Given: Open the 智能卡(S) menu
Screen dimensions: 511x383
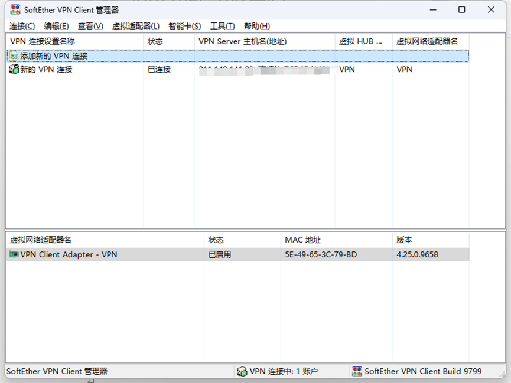Looking at the screenshot, I should click(x=184, y=26).
